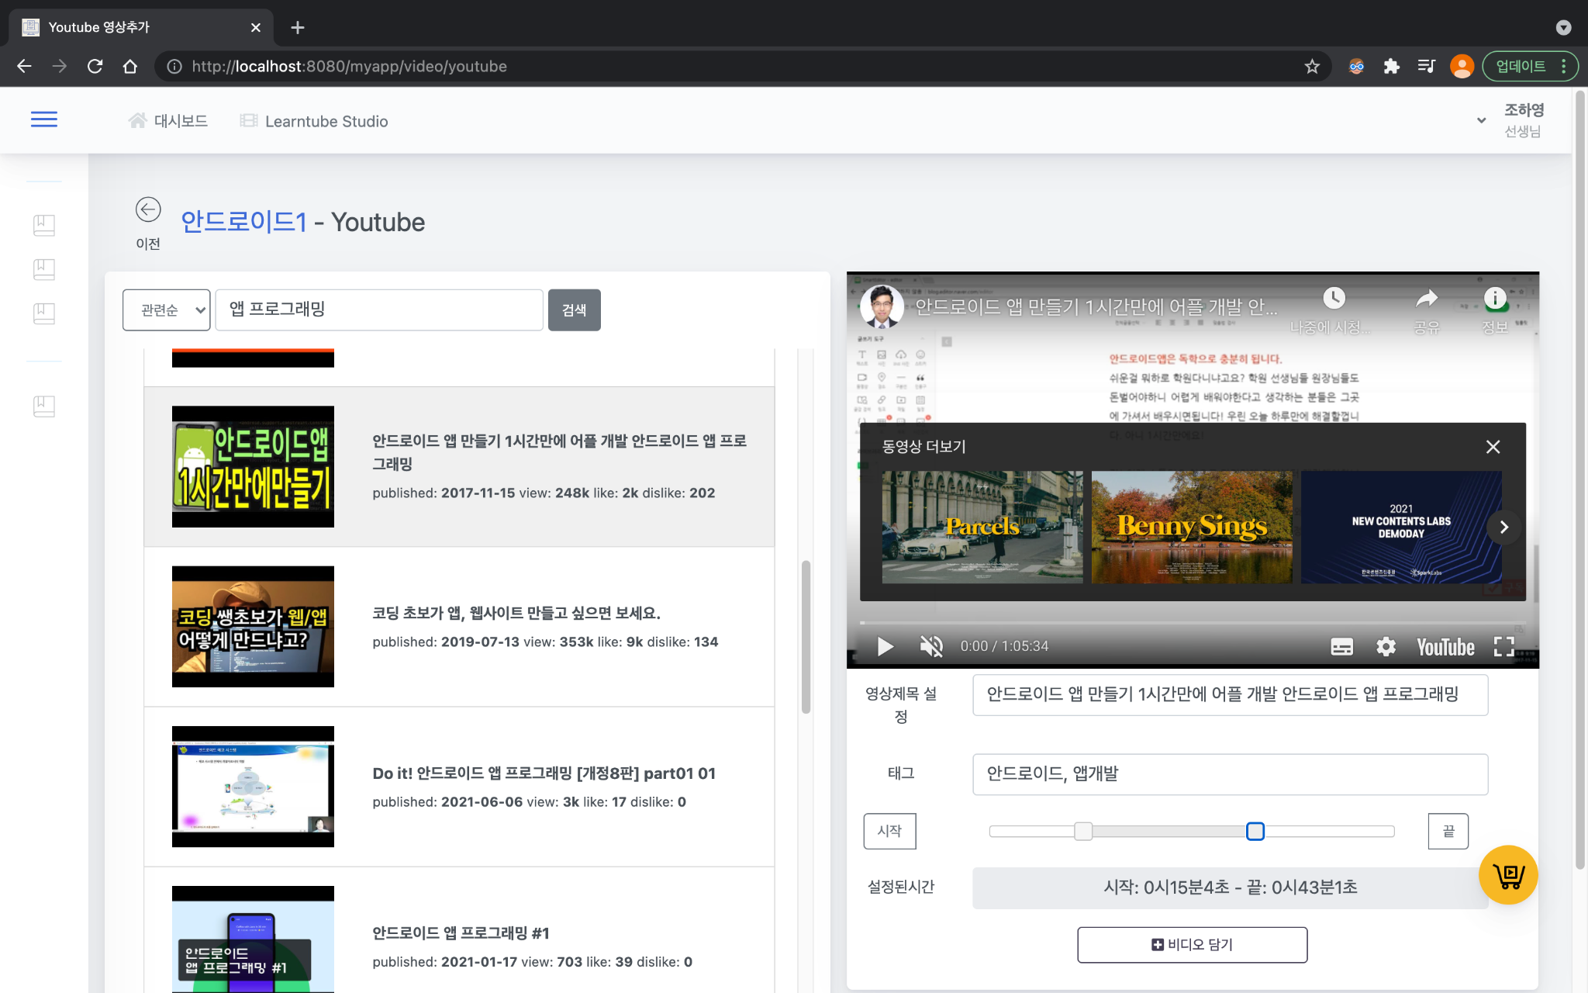Screen dimensions: 1588x993
Task: Click the 시작 start time button
Action: point(889,832)
